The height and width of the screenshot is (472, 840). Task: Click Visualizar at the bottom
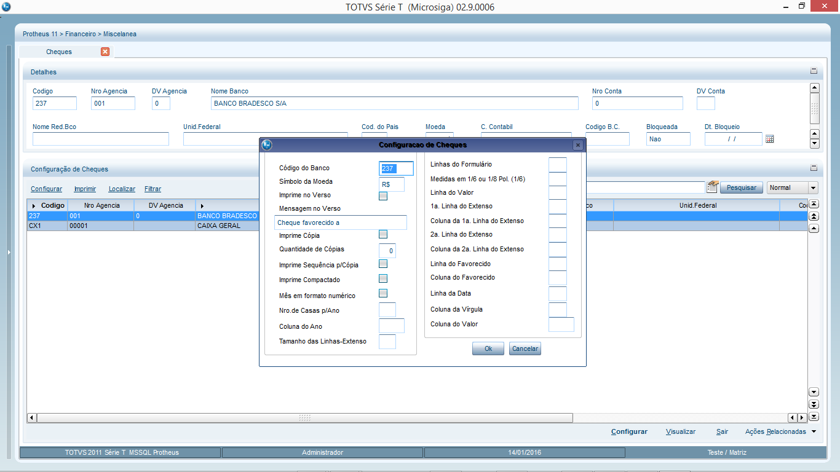point(681,431)
